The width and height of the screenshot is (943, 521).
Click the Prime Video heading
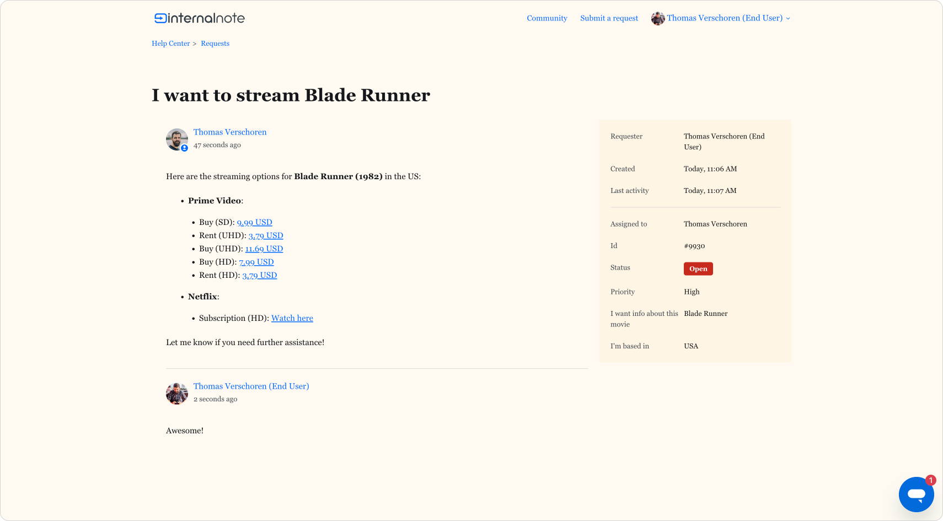[x=215, y=201]
